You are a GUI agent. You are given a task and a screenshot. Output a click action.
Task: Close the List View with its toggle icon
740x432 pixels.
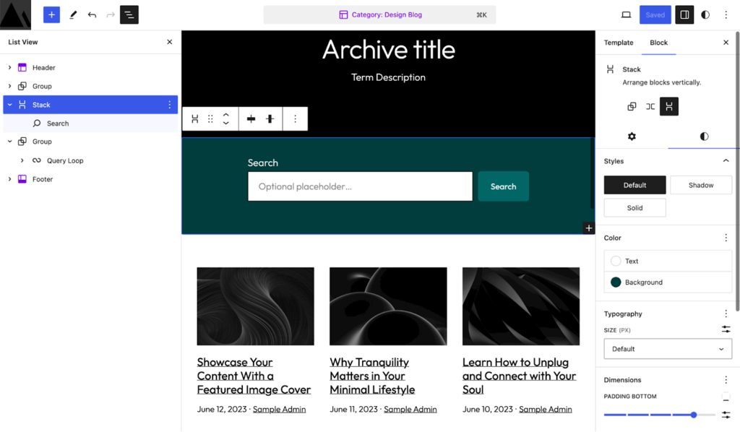pos(169,41)
